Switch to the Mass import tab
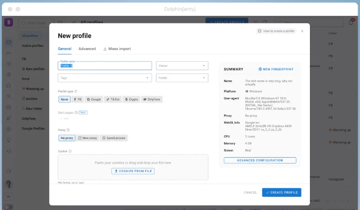 click(x=117, y=49)
